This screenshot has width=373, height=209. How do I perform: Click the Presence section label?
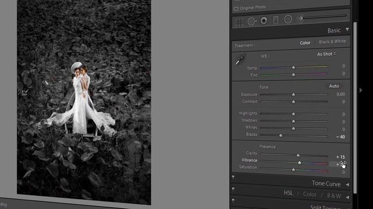(268, 147)
